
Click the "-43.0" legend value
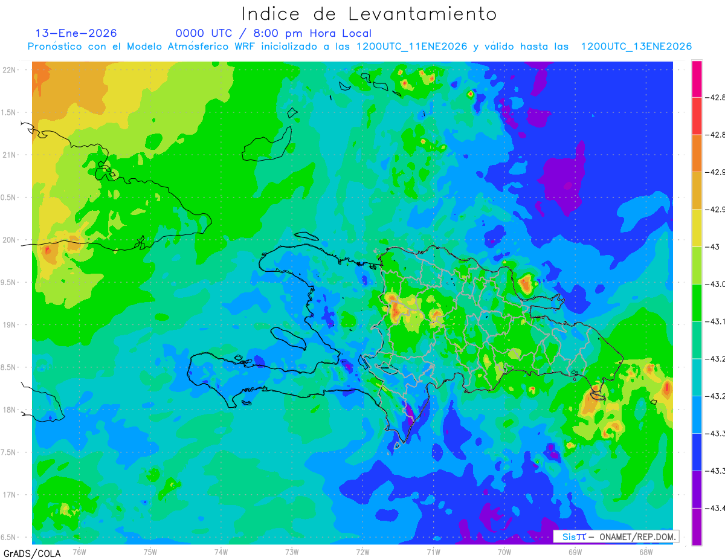715,284
